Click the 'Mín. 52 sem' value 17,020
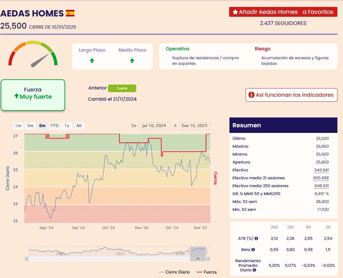The image size is (343, 278). click(x=323, y=209)
